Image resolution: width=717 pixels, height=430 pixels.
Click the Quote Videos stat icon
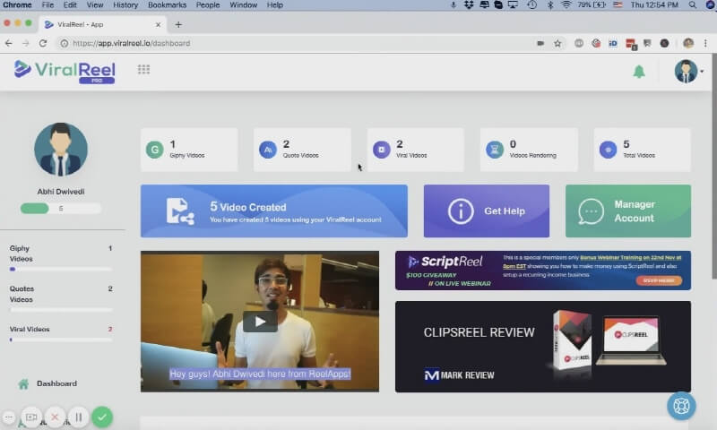268,150
